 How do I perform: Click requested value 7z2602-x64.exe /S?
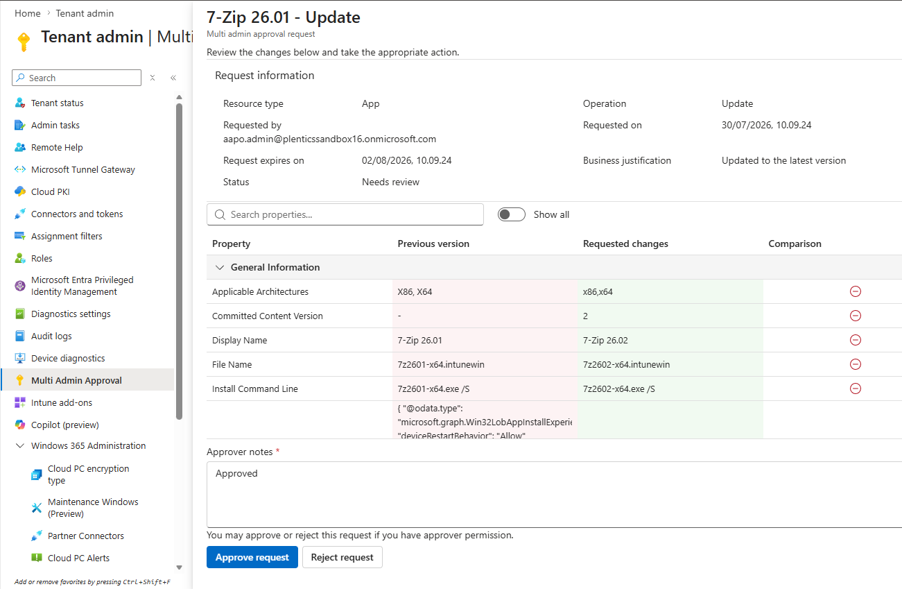pyautogui.click(x=619, y=389)
